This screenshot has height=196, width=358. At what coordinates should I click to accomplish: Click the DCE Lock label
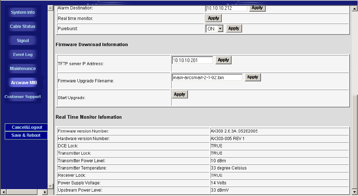click(68, 146)
